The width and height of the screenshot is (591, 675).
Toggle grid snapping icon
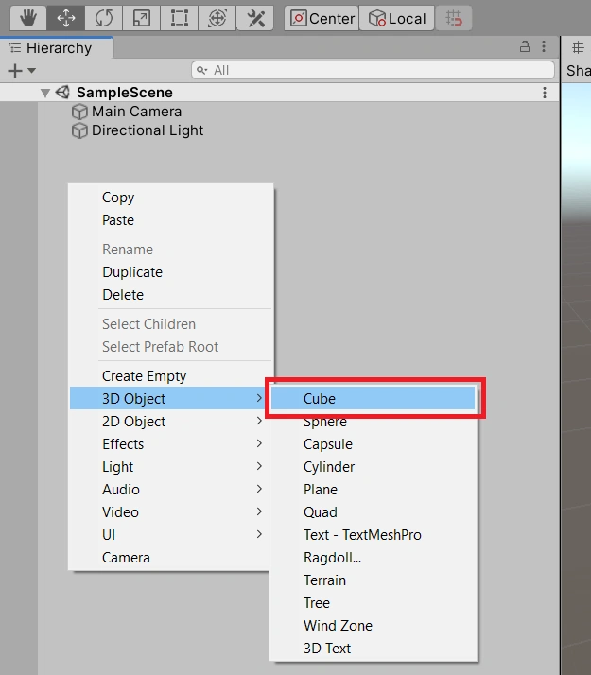click(454, 18)
